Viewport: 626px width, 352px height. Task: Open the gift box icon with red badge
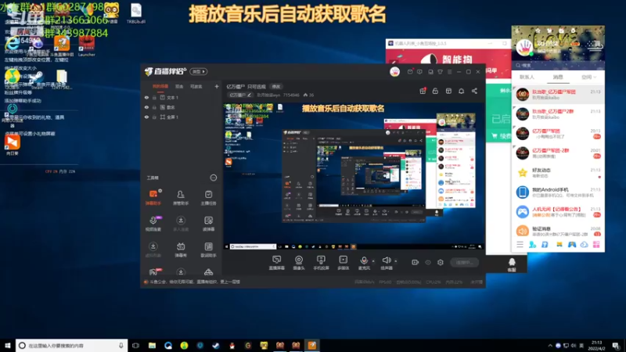click(x=423, y=91)
